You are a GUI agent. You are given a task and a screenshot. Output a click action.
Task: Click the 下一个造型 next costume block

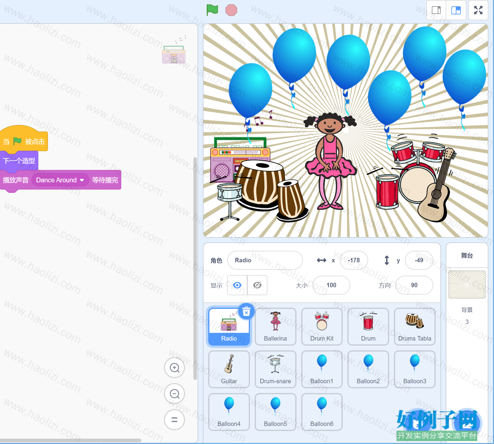pos(19,161)
